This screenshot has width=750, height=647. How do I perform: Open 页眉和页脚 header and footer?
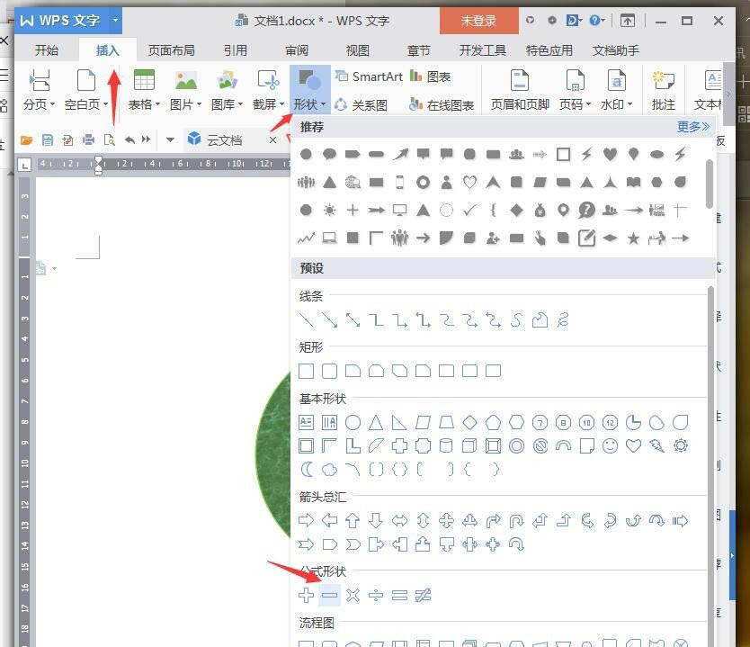[x=520, y=90]
